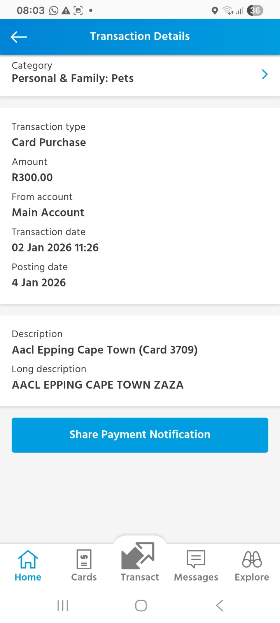Expand the Category chevron arrow
This screenshot has width=280, height=623.
pos(265,74)
